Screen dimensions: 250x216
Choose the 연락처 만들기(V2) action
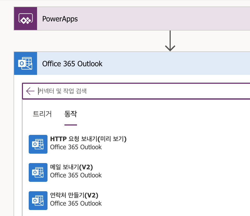coord(74,195)
